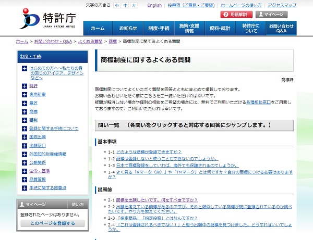This screenshot has width=313, height=240.
Task: Open the お問い合わせ Q&A navigation tab
Action: pyautogui.click(x=281, y=28)
